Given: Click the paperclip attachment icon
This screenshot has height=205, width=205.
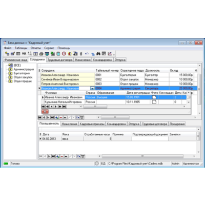Looking at the screenshot, I should [81, 54].
